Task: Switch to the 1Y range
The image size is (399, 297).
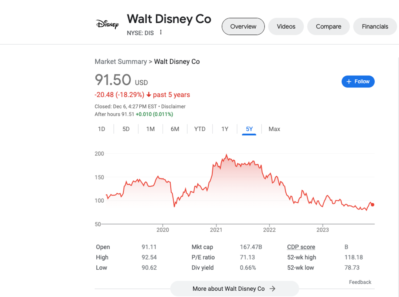Action: tap(225, 129)
